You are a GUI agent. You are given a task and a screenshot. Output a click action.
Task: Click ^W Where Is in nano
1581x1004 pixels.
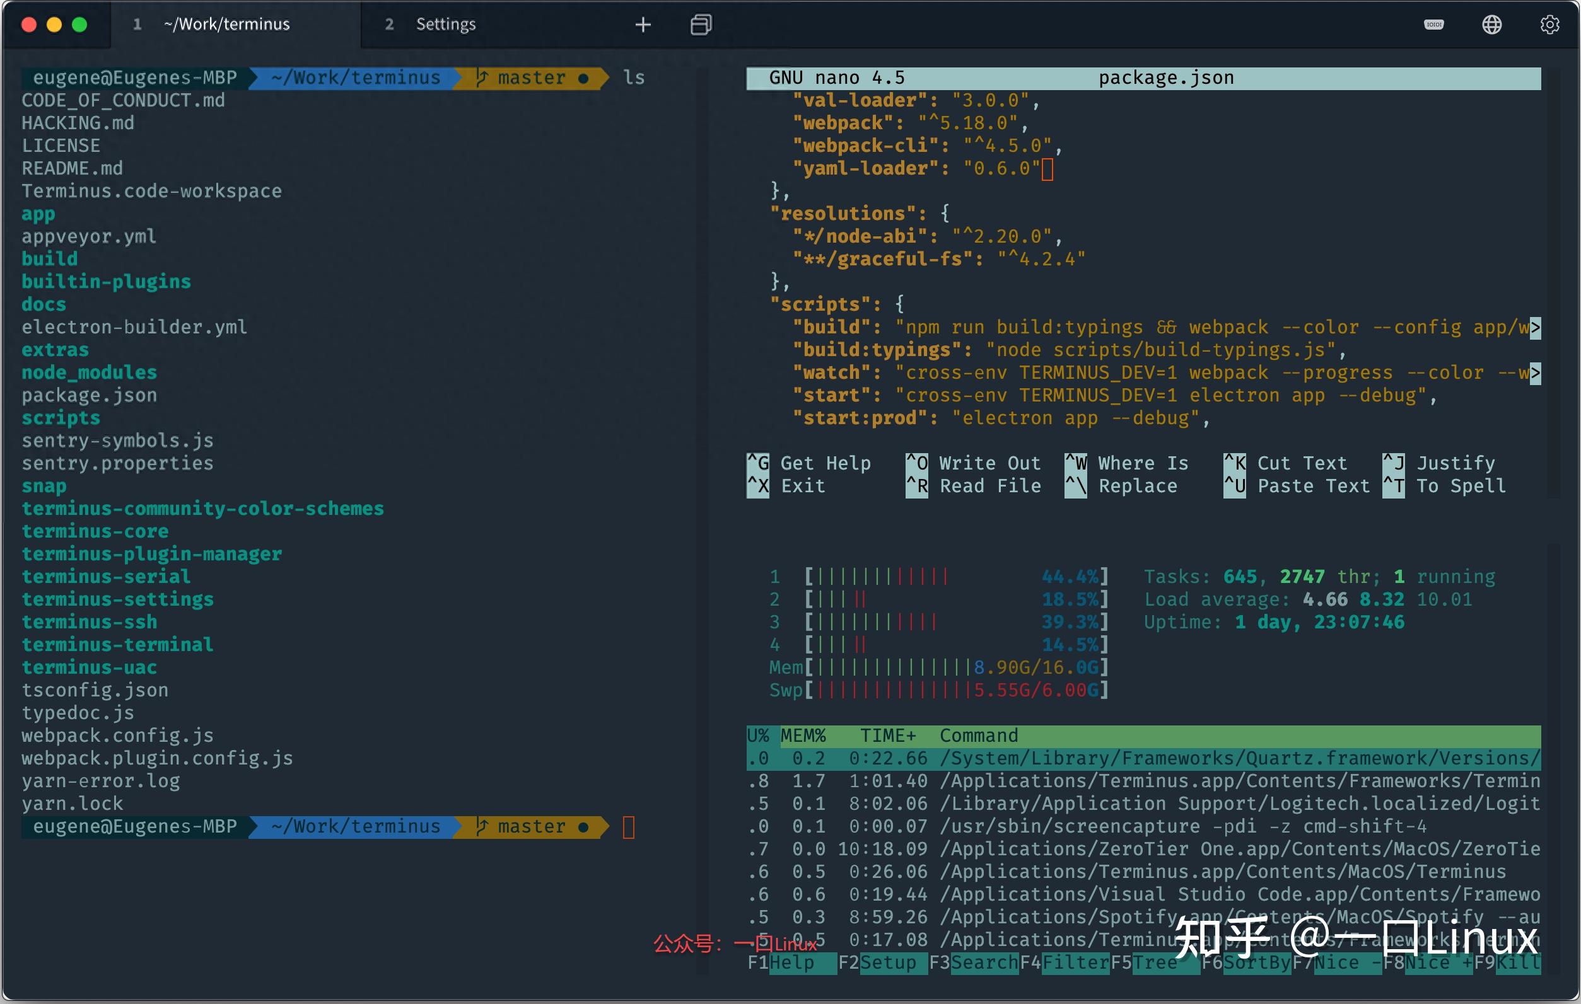click(1127, 463)
